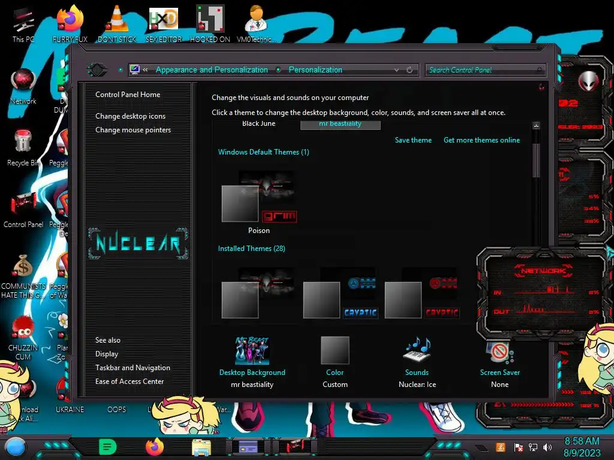This screenshot has width=614, height=460.
Task: Click in Search Control Panel field
Action: click(484, 70)
